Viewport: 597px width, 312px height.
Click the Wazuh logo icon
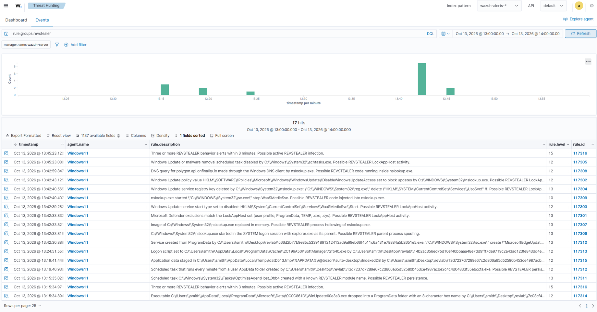pos(19,6)
